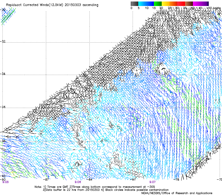This screenshot has height=195, width=222.
Task: Click the '0' label under the color bar
Action: click(131, 8)
